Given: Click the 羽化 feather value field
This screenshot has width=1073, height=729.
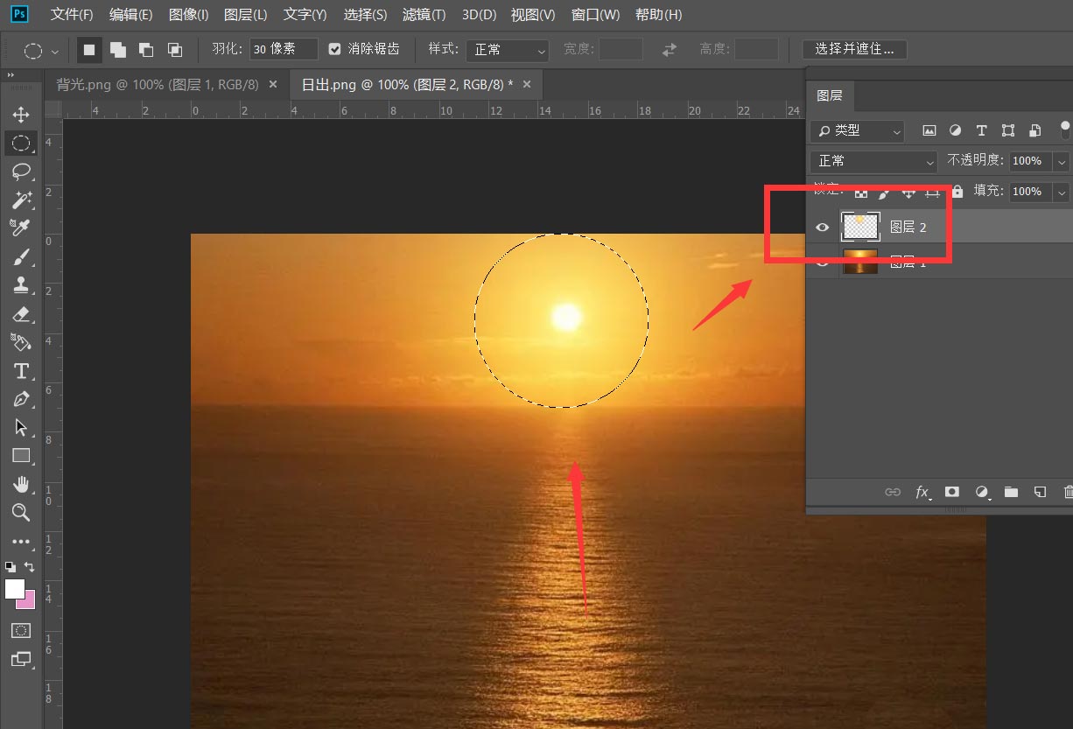Looking at the screenshot, I should (284, 49).
